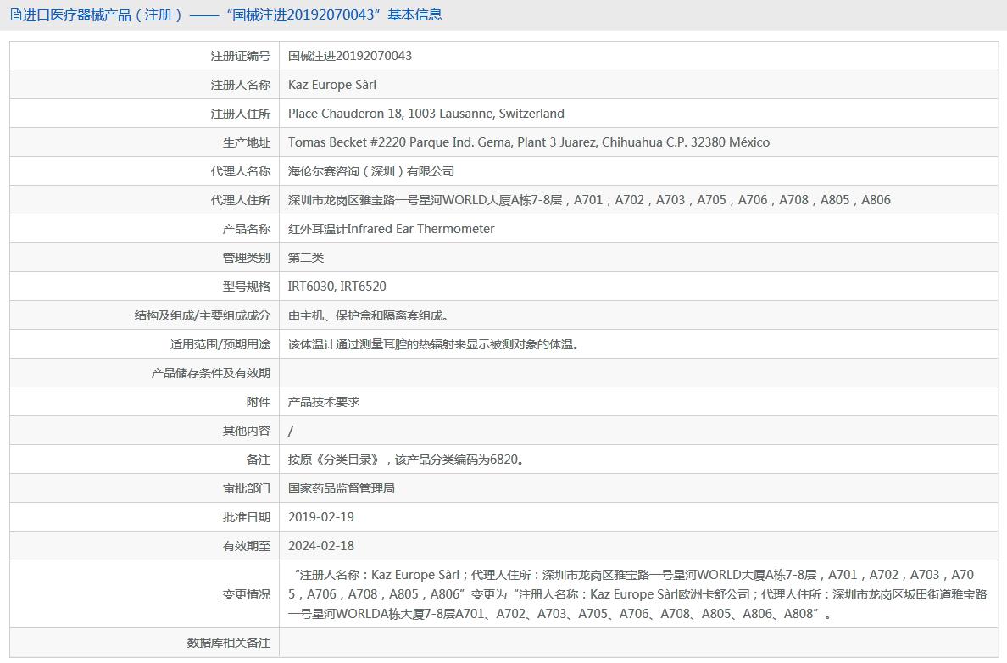Select the slash value in the 其他内容 row

(x=290, y=431)
